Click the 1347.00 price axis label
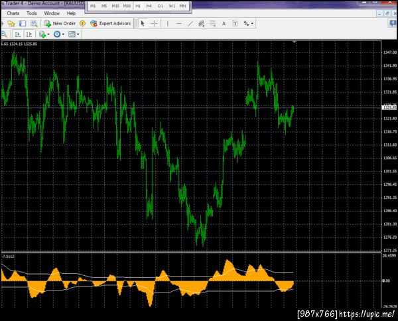This screenshot has width=398, height=321. (390, 52)
